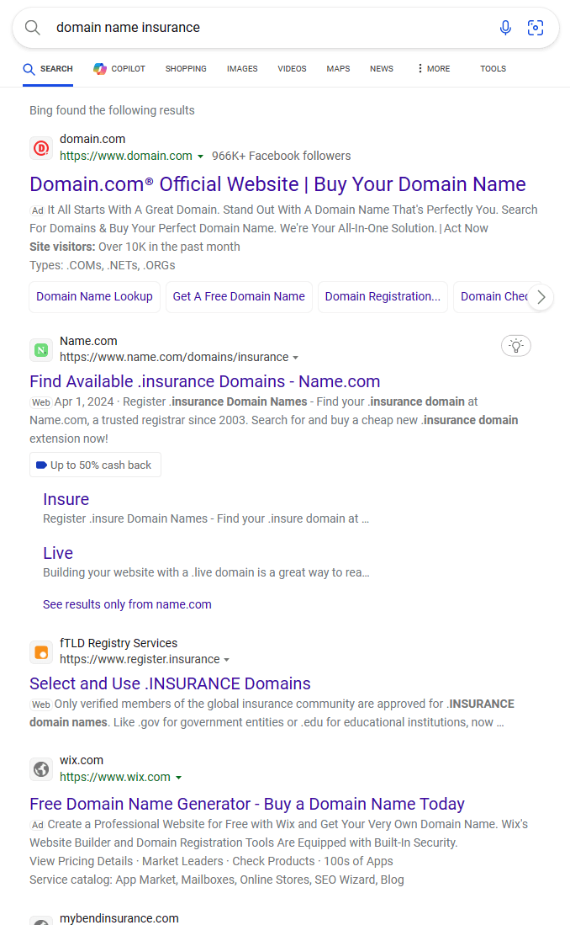Image resolution: width=570 pixels, height=925 pixels.
Task: Click the wix.com globe favicon
Action: (x=41, y=769)
